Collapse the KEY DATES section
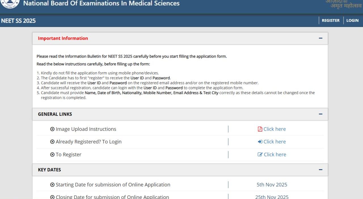 click(x=320, y=169)
